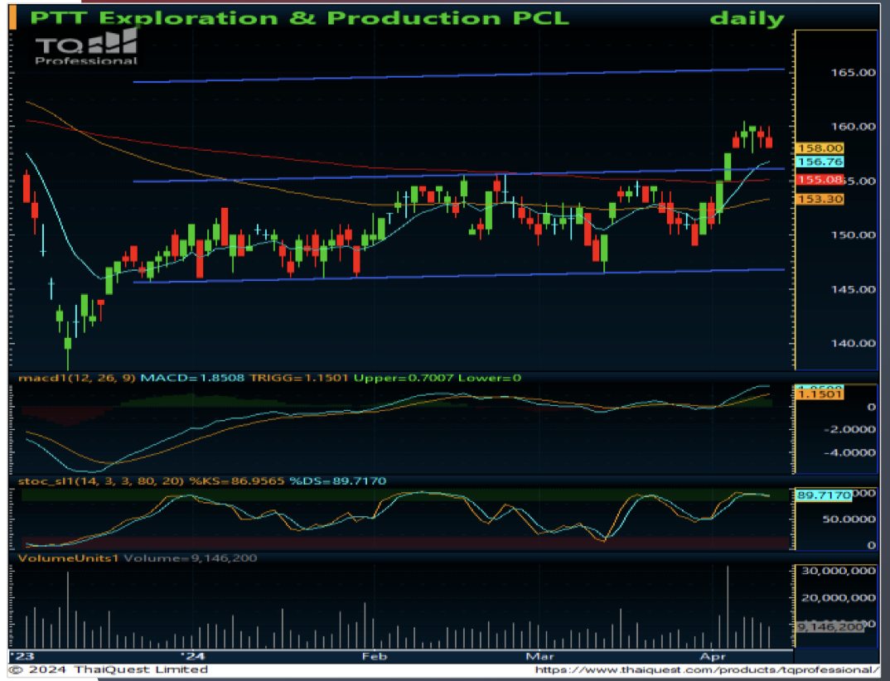The height and width of the screenshot is (681, 890).
Task: Click the "VolumeUnits1" indicator label
Action: pos(69,558)
